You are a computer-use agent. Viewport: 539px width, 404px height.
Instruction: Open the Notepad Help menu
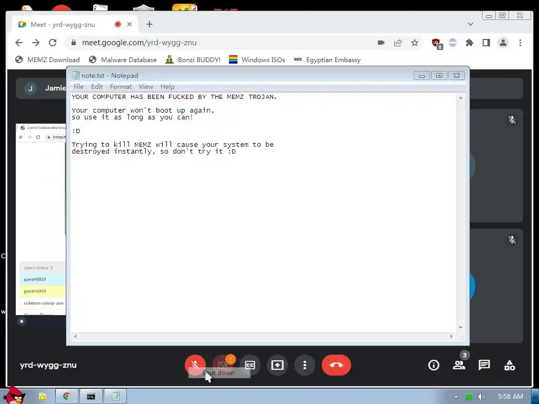[167, 87]
